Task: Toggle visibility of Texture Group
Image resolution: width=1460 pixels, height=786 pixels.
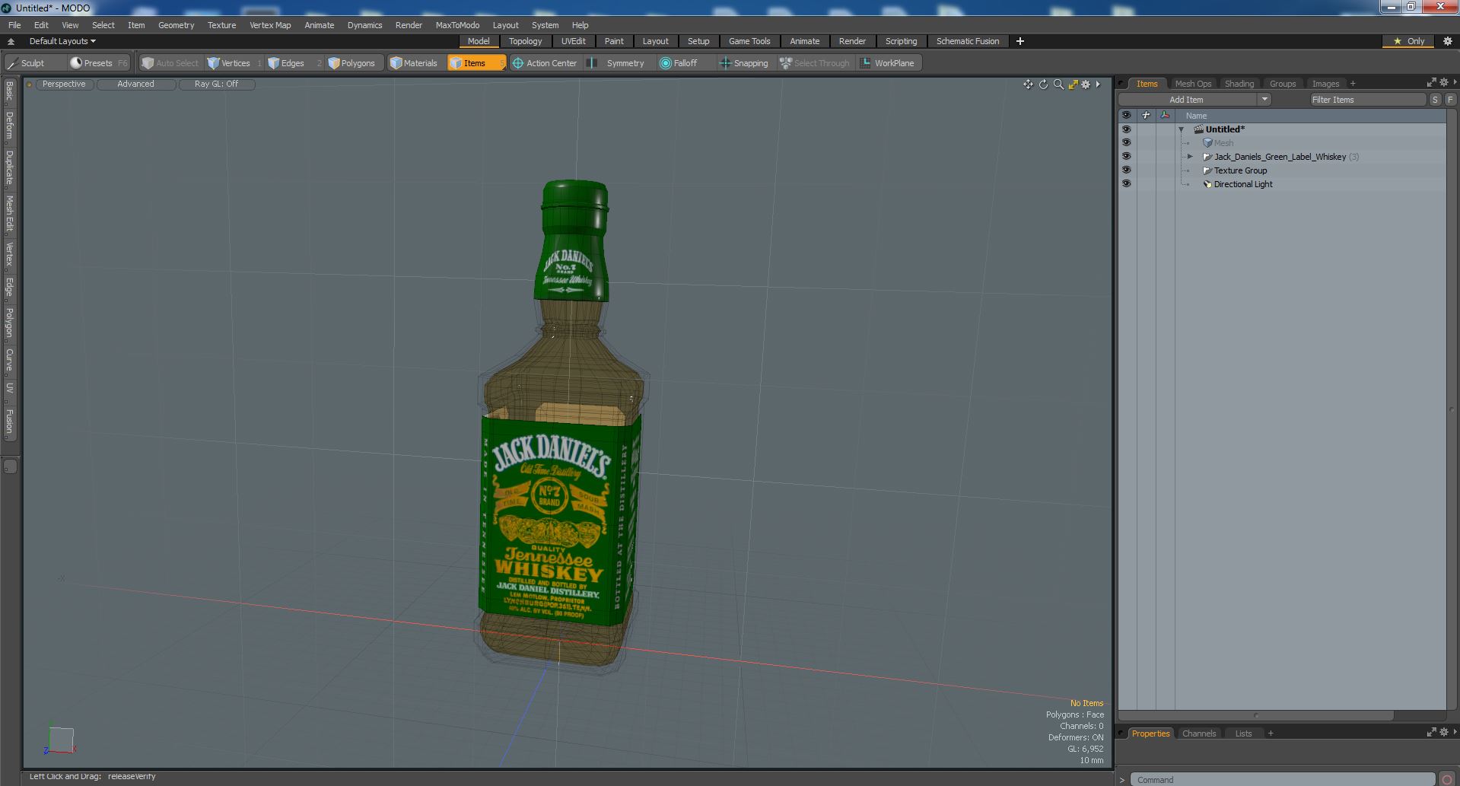Action: (1126, 170)
